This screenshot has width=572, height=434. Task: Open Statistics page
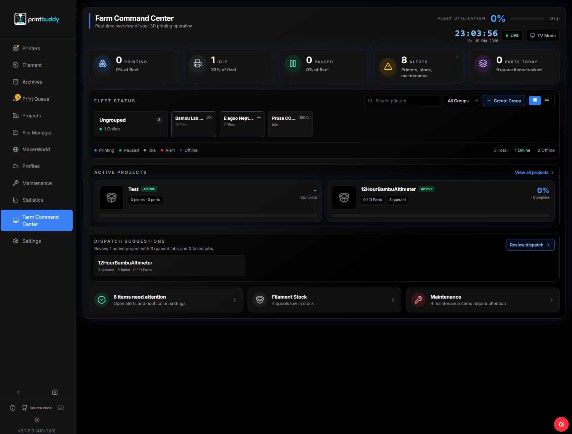[37, 200]
